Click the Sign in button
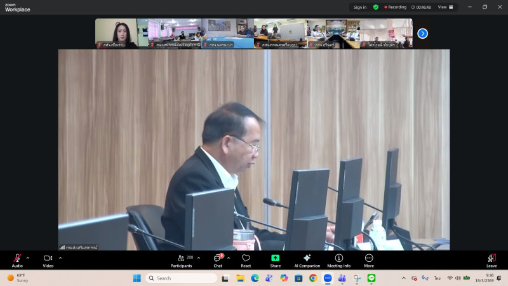The image size is (508, 286). point(360,7)
